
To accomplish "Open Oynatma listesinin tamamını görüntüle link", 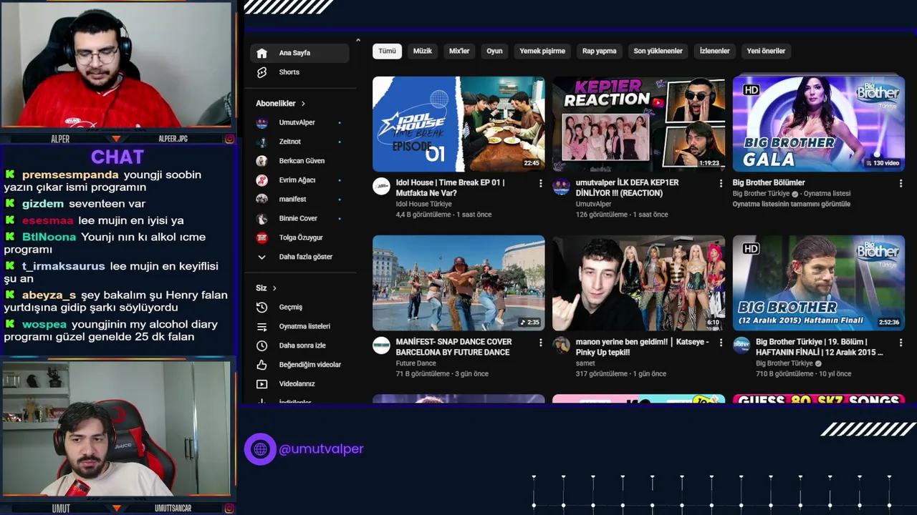I will (x=792, y=205).
